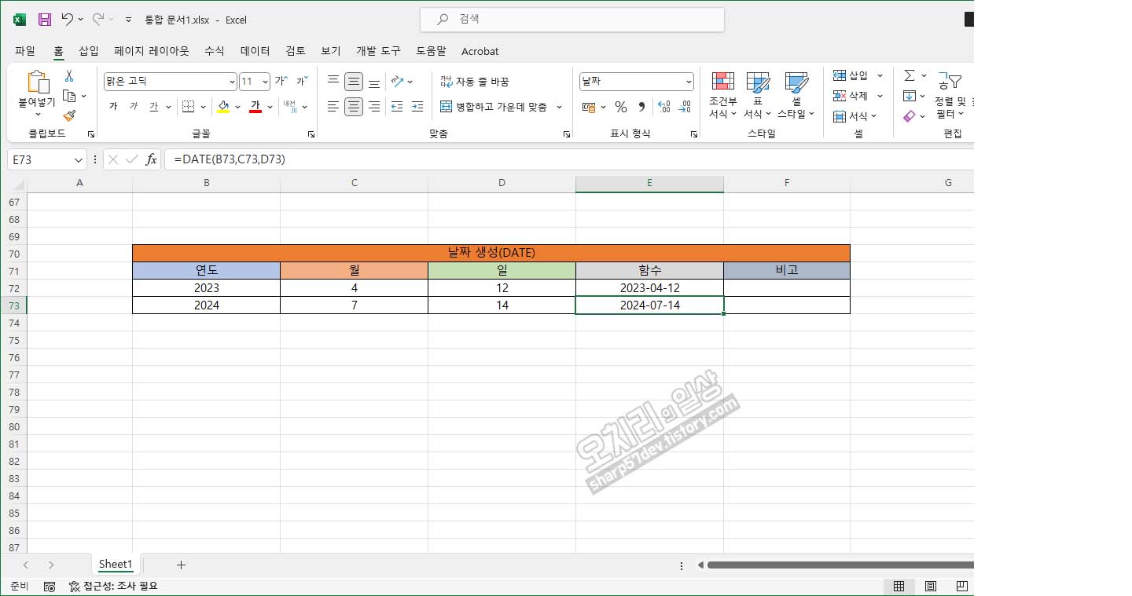Apply yellow fill color to cell
Image resolution: width=1132 pixels, height=596 pixels.
point(223,107)
